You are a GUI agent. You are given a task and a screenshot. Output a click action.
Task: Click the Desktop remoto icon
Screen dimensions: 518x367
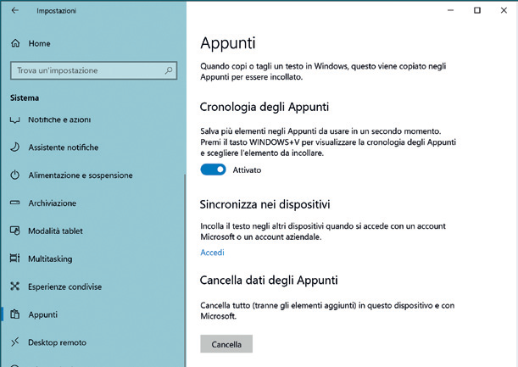tap(15, 342)
